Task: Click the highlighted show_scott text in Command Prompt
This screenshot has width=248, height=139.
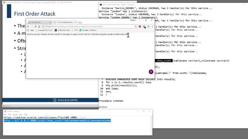Action: (164, 61)
